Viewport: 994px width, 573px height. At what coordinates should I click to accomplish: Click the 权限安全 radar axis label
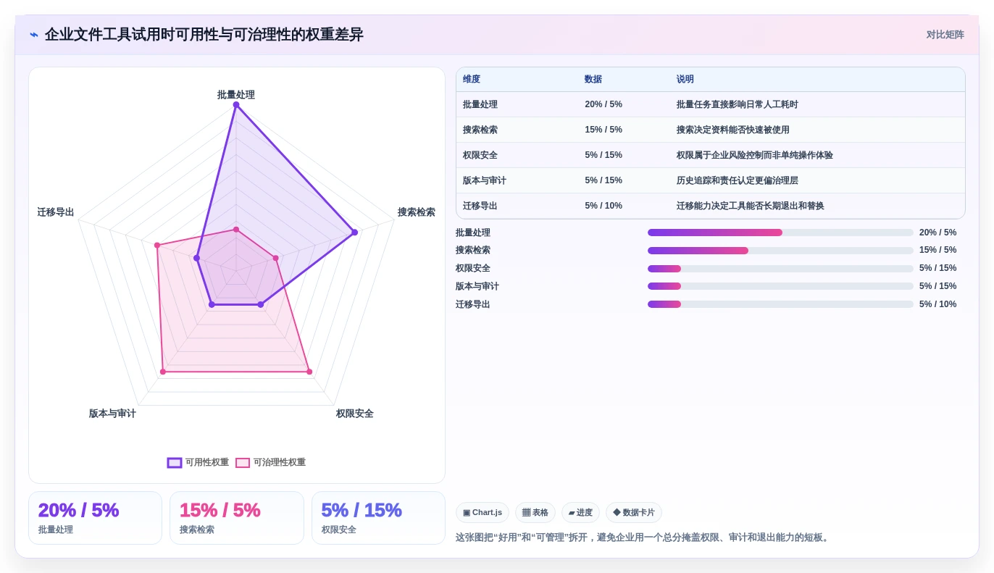(x=355, y=414)
